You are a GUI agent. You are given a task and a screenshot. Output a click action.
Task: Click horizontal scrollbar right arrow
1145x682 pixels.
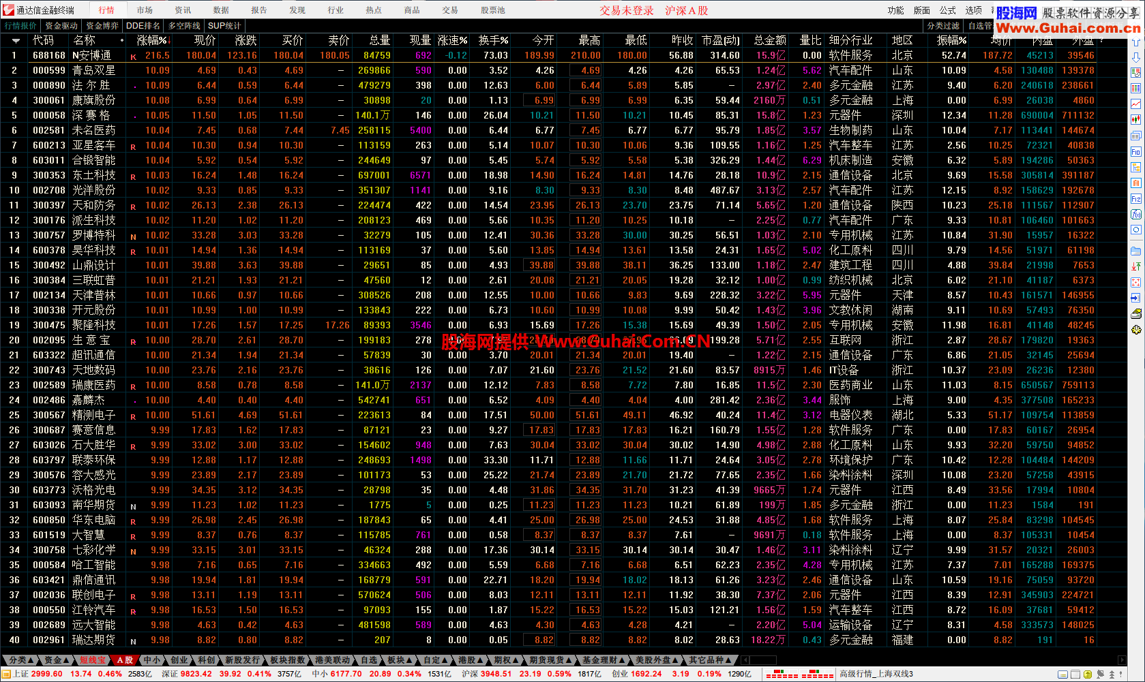click(1122, 660)
